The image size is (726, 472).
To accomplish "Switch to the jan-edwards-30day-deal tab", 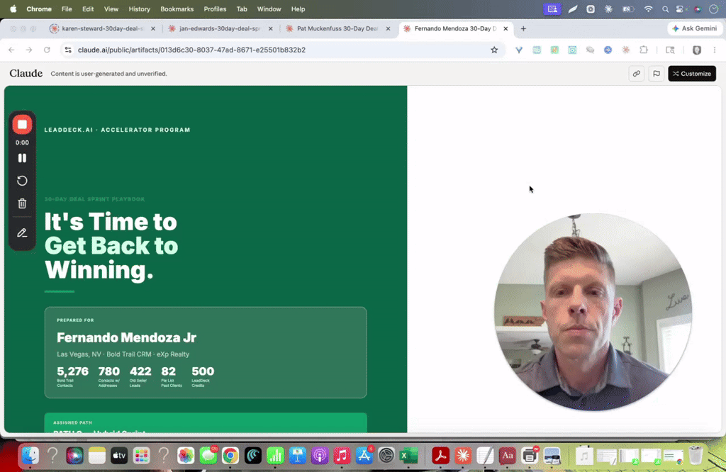I will click(x=220, y=28).
